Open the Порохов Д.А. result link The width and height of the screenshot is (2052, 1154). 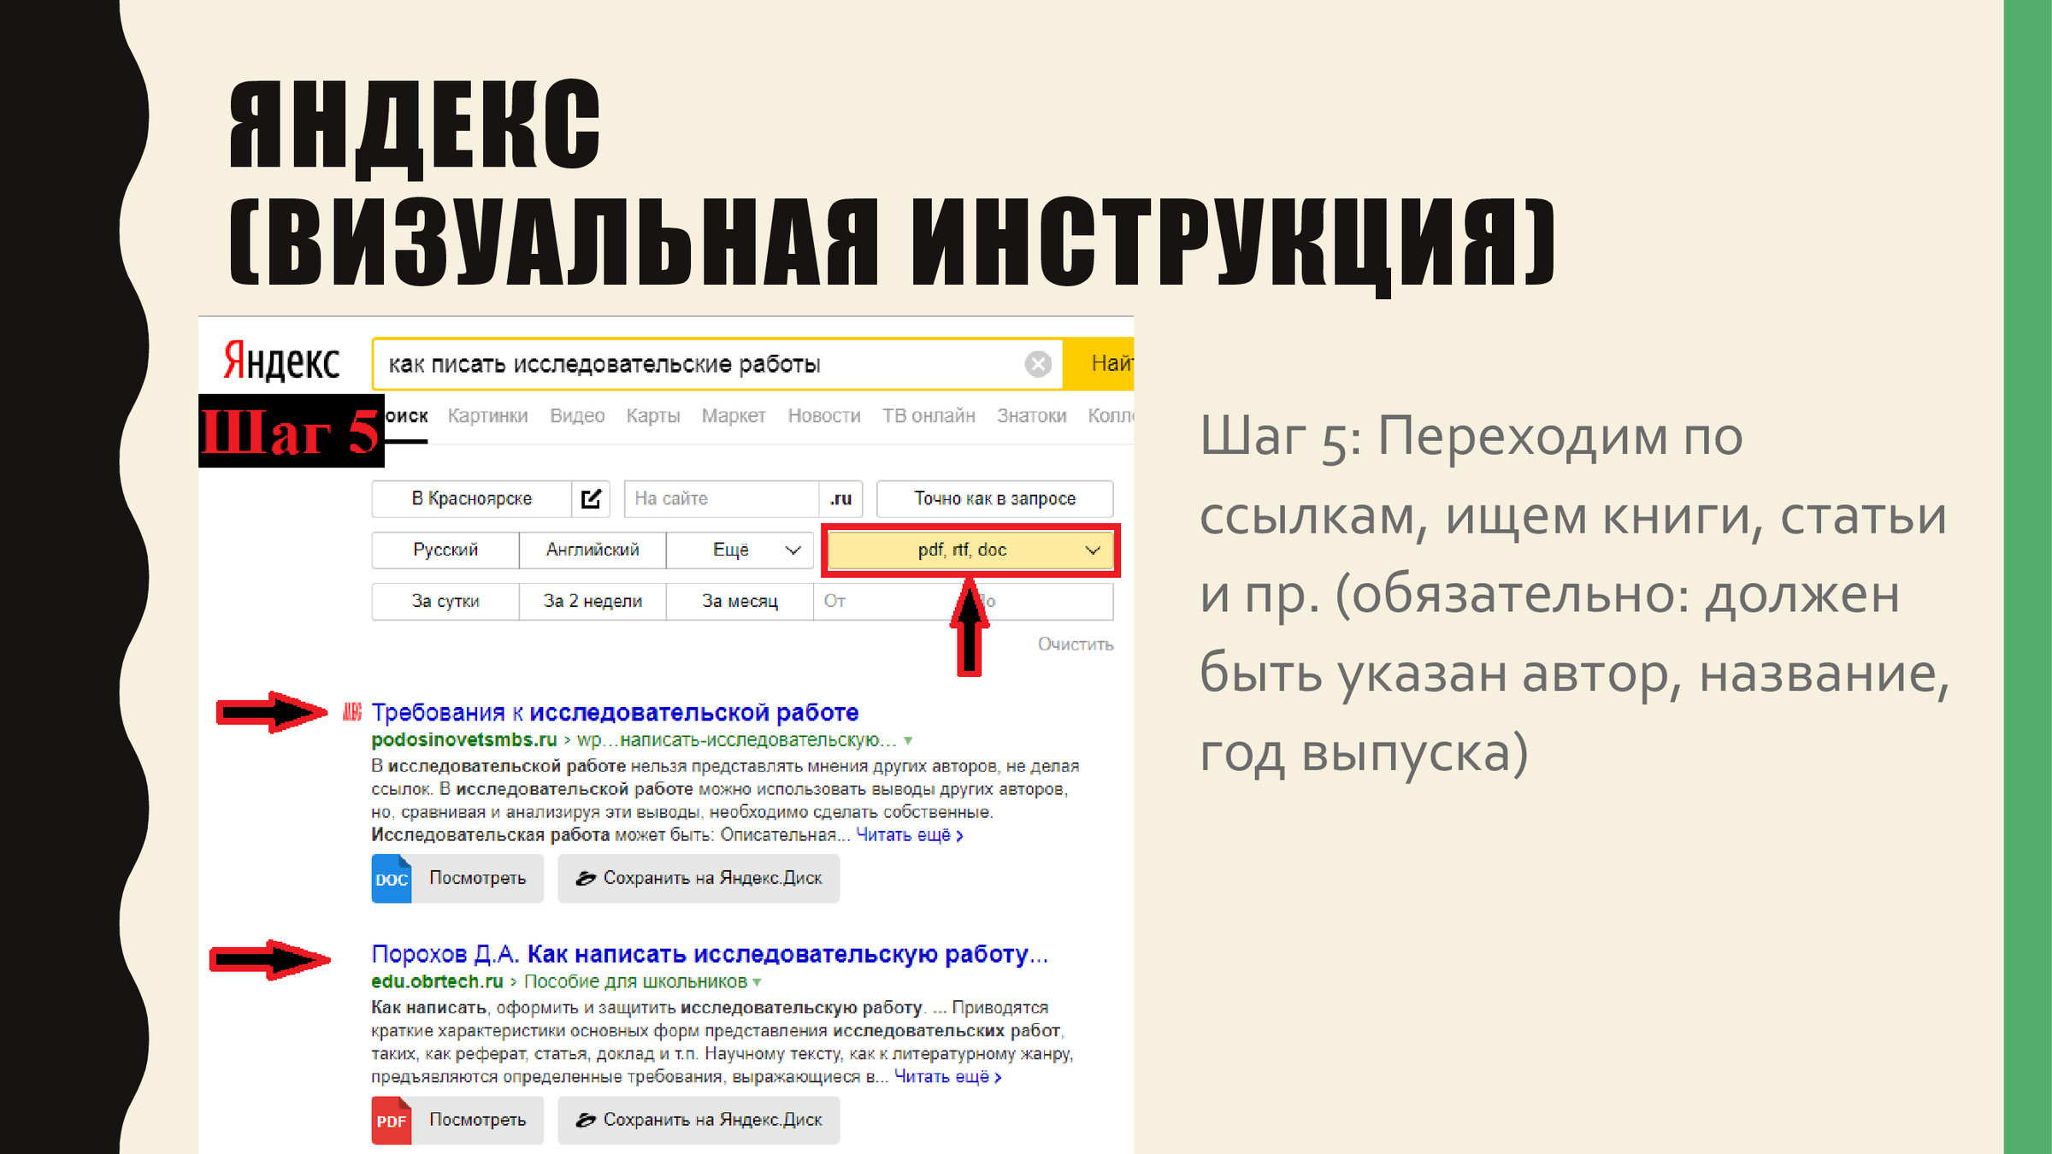click(x=709, y=954)
